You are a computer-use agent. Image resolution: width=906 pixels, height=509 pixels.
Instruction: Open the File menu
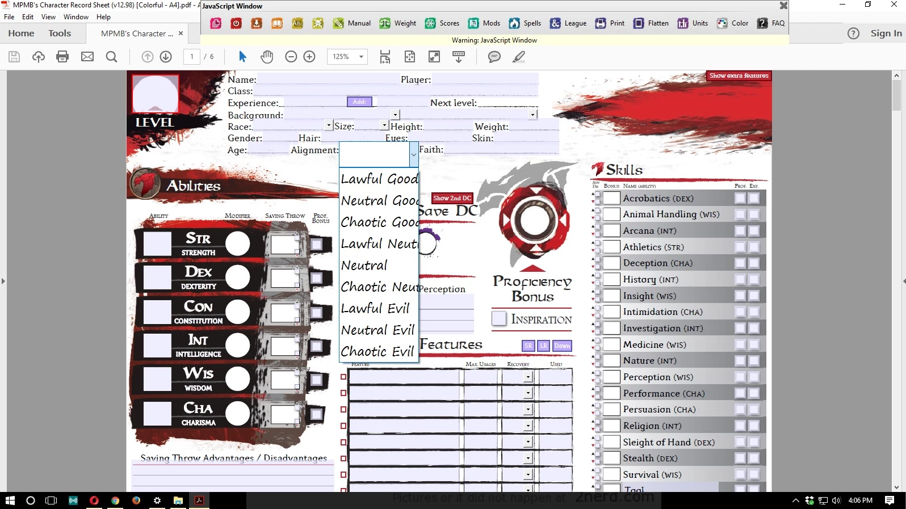9,17
